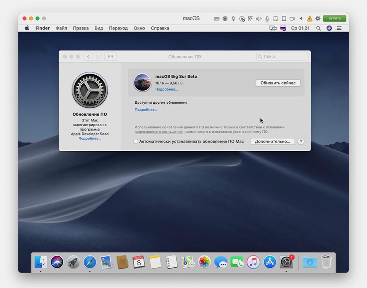Open the Russian input language menu
This screenshot has width=367, height=288.
[283, 28]
